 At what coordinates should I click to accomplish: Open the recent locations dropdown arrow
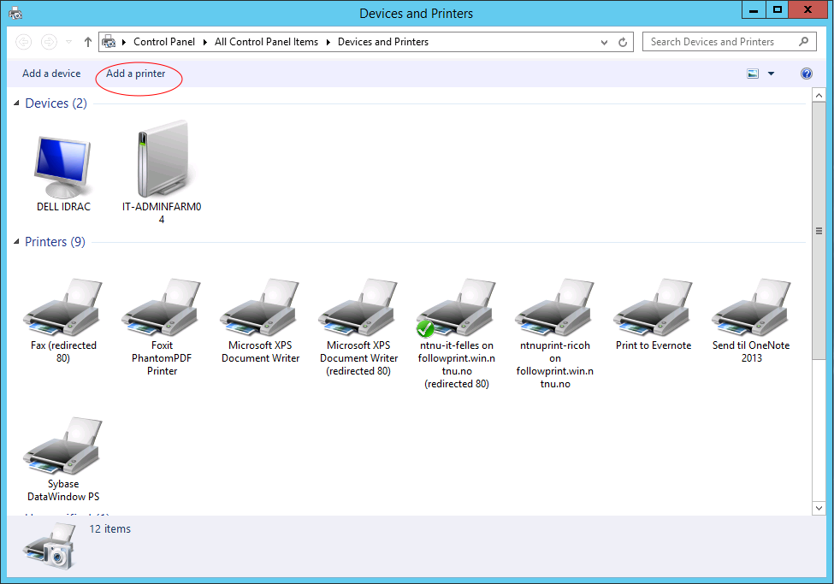pos(68,42)
